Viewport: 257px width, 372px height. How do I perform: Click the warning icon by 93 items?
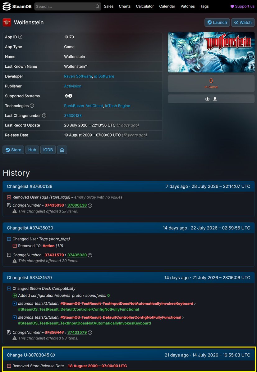pyautogui.click(x=15, y=338)
